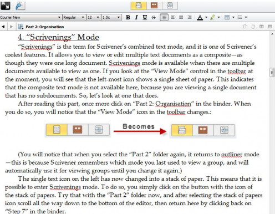Viewport: 275px width, 214px height.
Task: Click the horizontal split editor icon
Action: (x=270, y=27)
